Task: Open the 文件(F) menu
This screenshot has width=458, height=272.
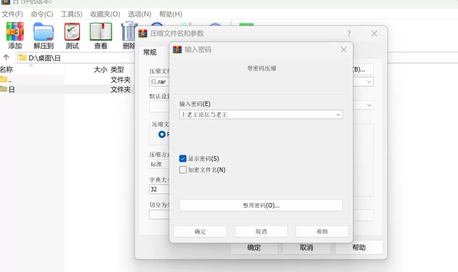Action: pos(12,14)
